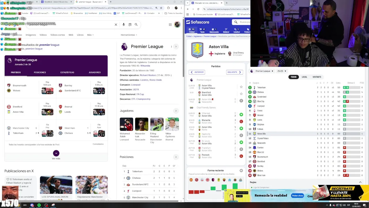Collapse the Reglas section

pos(360,182)
